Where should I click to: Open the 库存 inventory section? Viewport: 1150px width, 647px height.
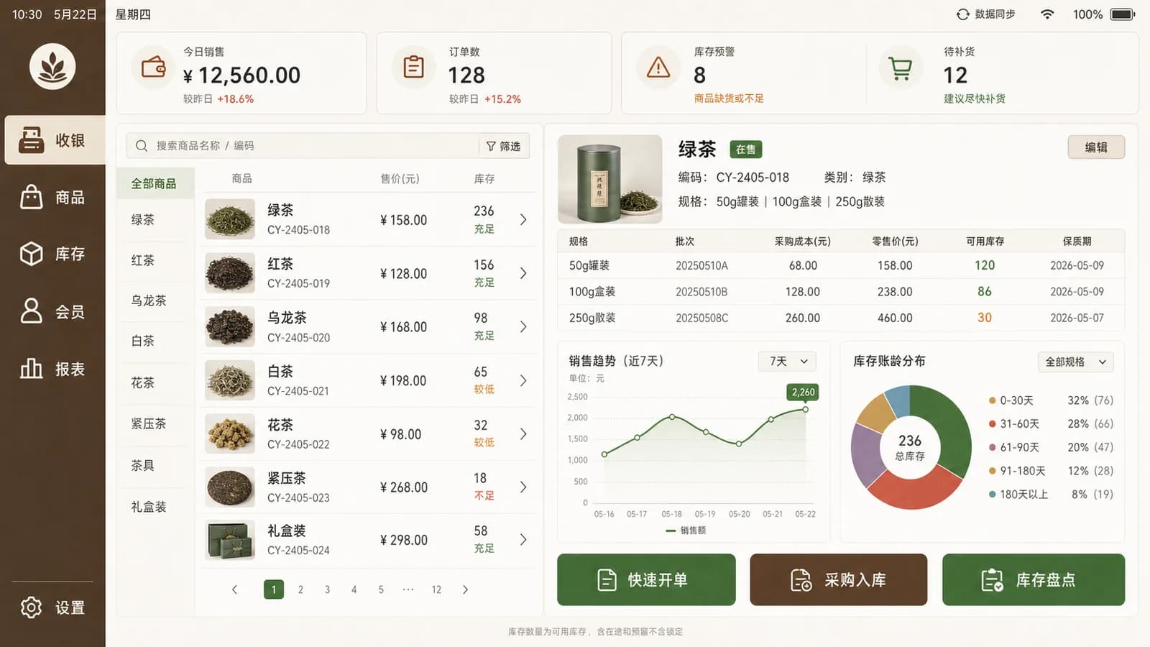click(52, 254)
